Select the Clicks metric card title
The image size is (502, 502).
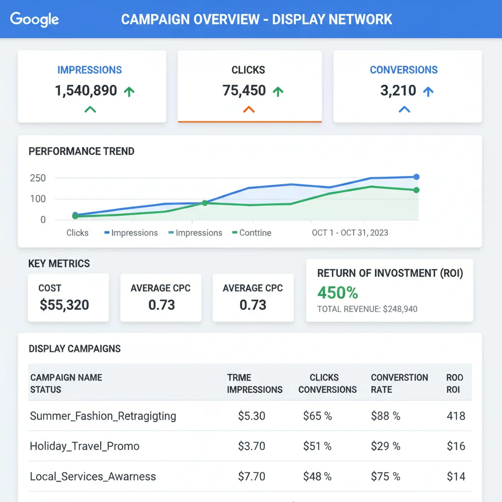tap(249, 70)
